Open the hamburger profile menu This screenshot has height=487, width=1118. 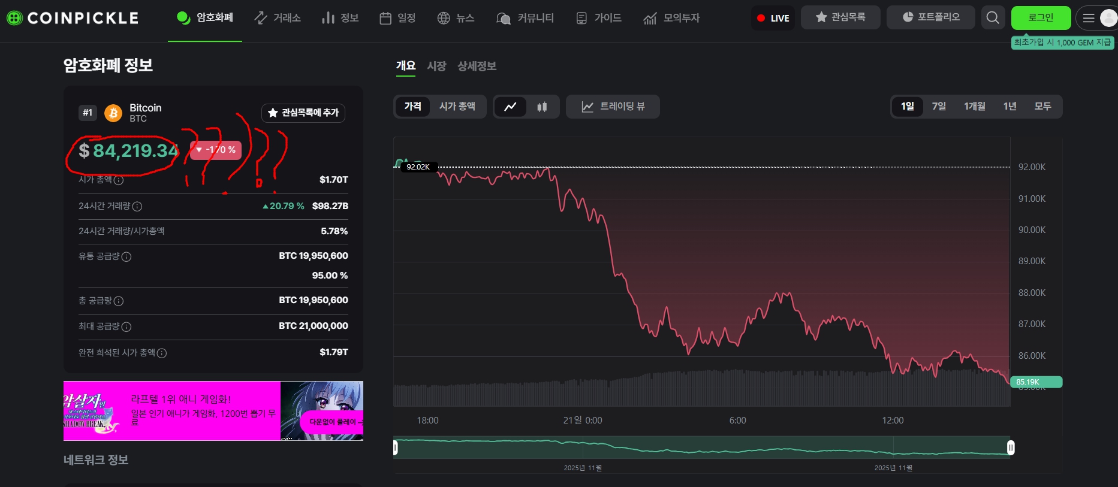[x=1097, y=18]
